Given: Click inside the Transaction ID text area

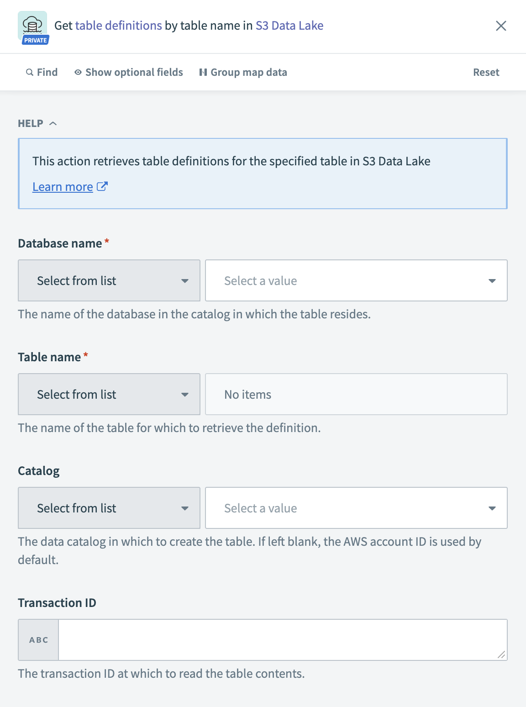Looking at the screenshot, I should [282, 639].
